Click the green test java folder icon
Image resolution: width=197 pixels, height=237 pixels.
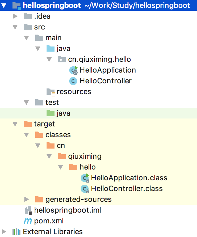tap(51, 113)
